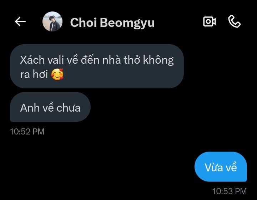Select the blue 'Vừa về' sent message
Image resolution: width=257 pixels, height=200 pixels.
(x=221, y=167)
